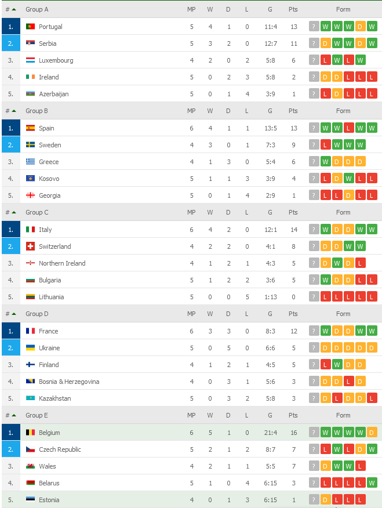The width and height of the screenshot is (382, 508).
Task: Open the Italy team link
Action: click(x=45, y=230)
